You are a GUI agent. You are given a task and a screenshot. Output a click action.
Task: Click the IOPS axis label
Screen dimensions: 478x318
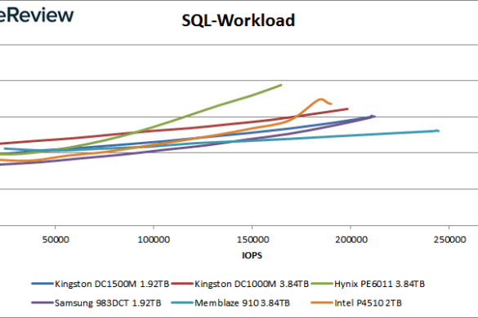coord(252,255)
